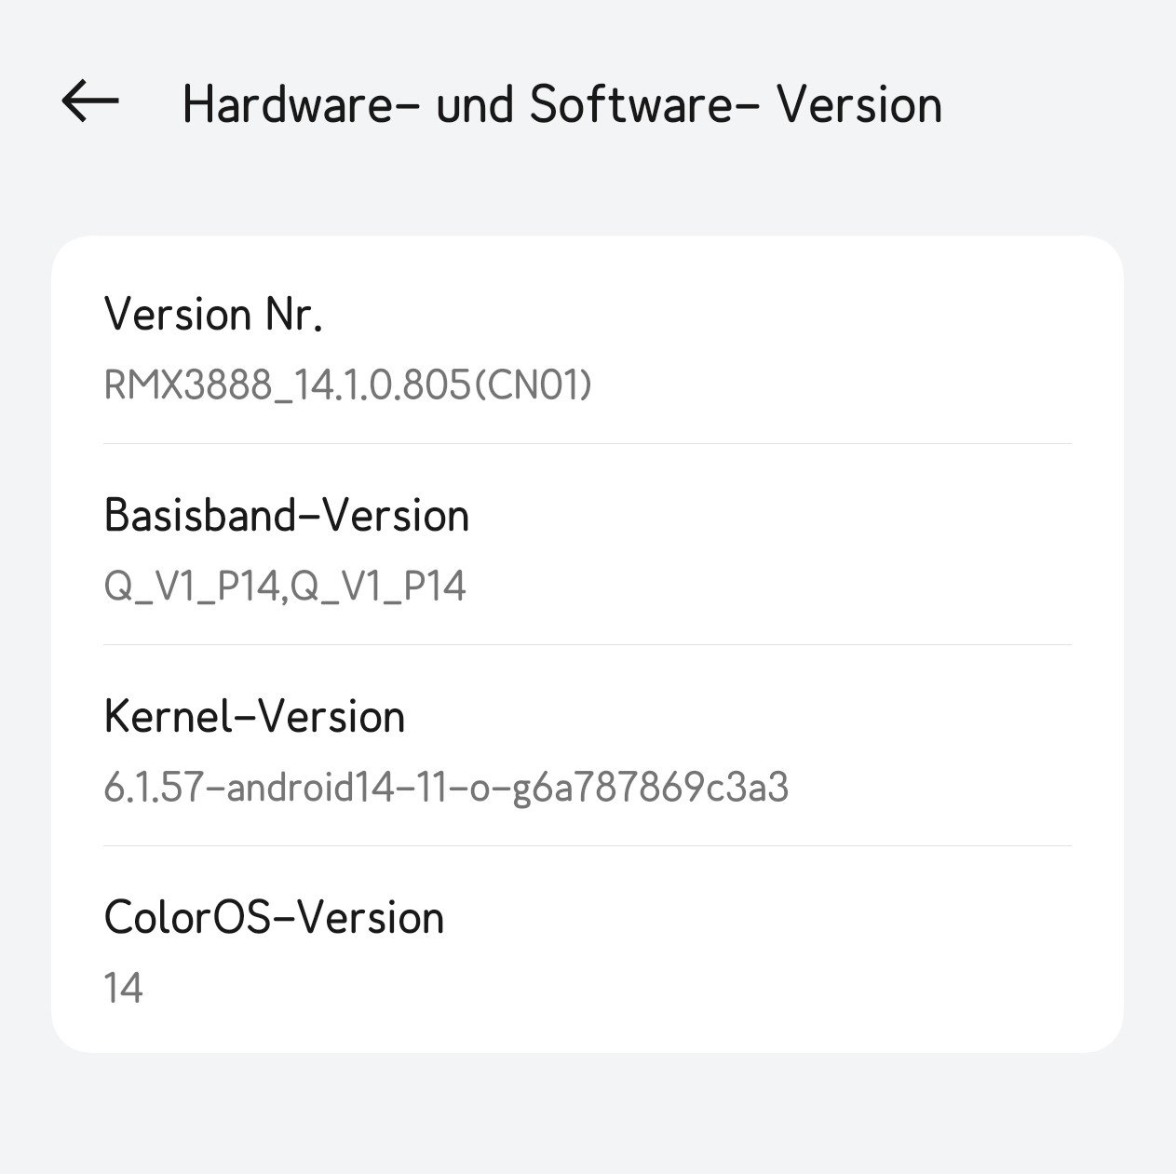
Task: Go back using the arrow icon
Action: click(x=90, y=101)
